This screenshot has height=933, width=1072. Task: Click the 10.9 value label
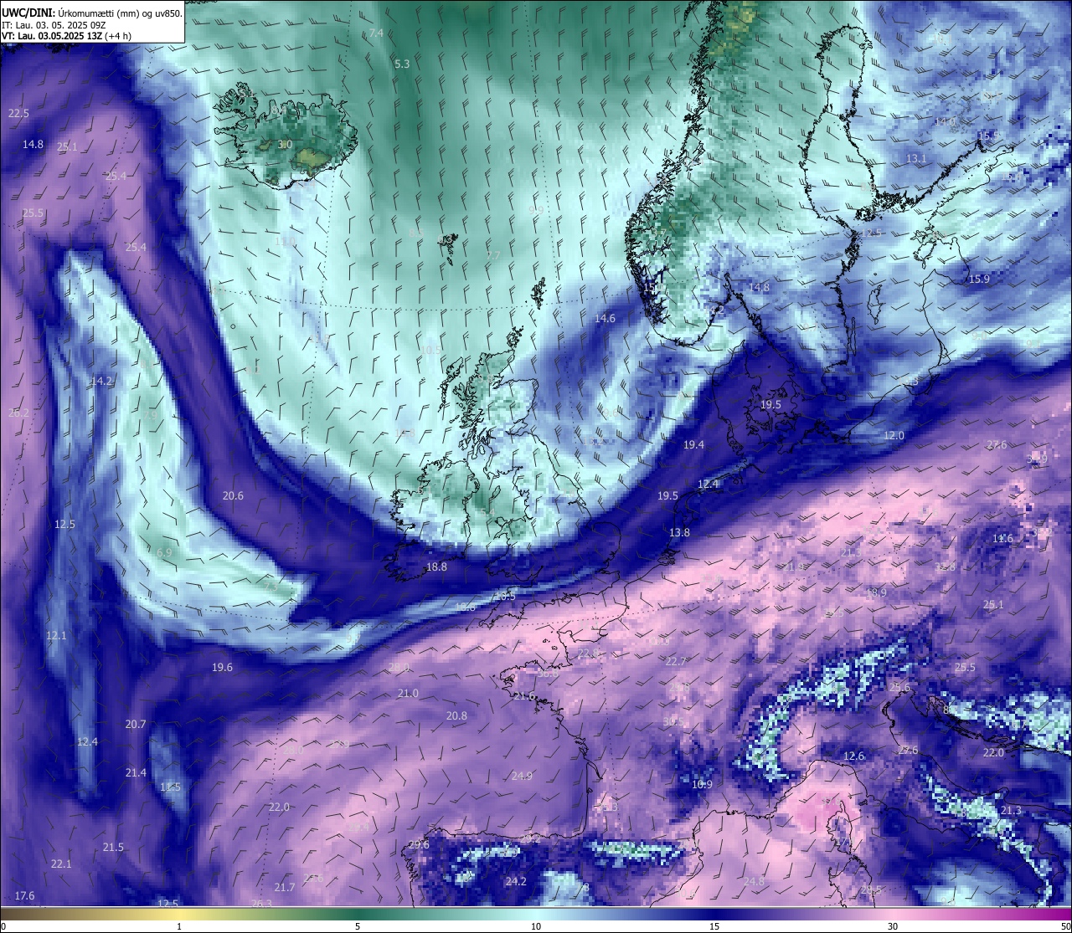(702, 785)
